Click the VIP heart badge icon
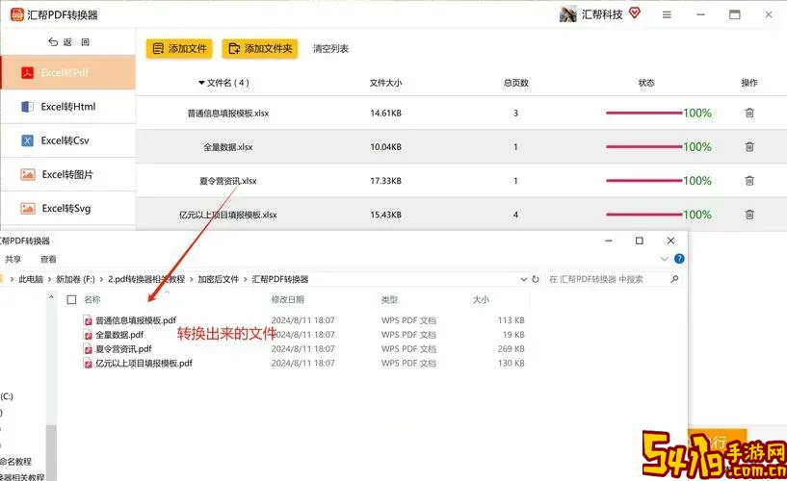Viewport: 787px width, 481px height. [x=635, y=13]
